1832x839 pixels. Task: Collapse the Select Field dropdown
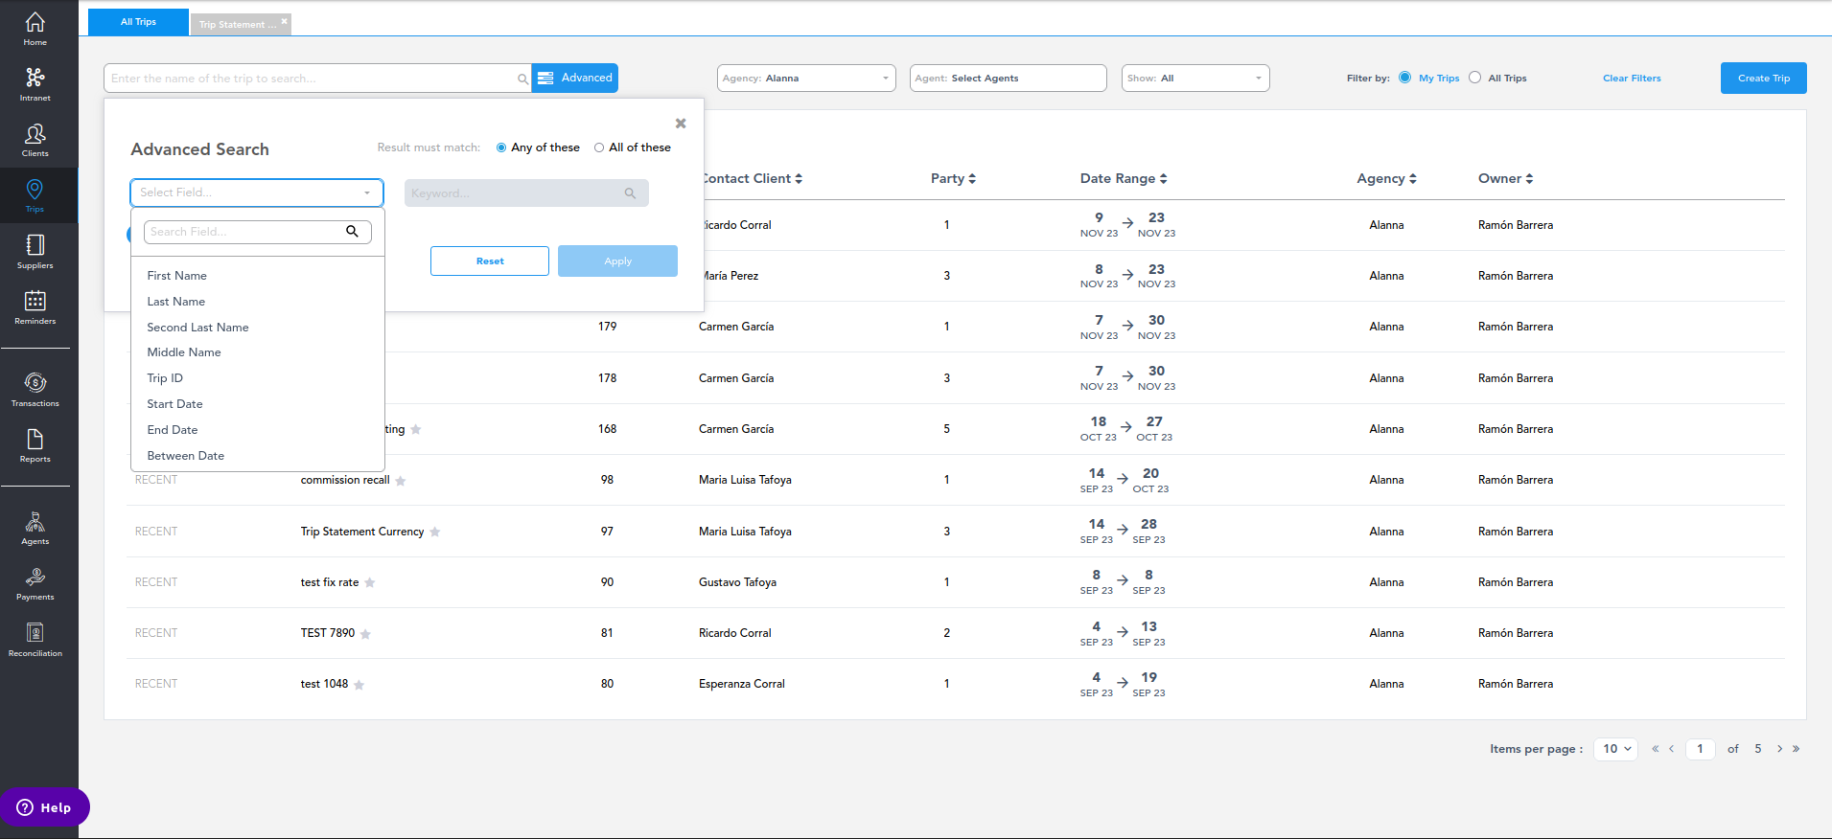coord(257,193)
